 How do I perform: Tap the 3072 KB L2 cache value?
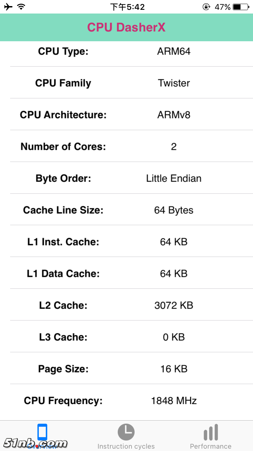(x=174, y=306)
